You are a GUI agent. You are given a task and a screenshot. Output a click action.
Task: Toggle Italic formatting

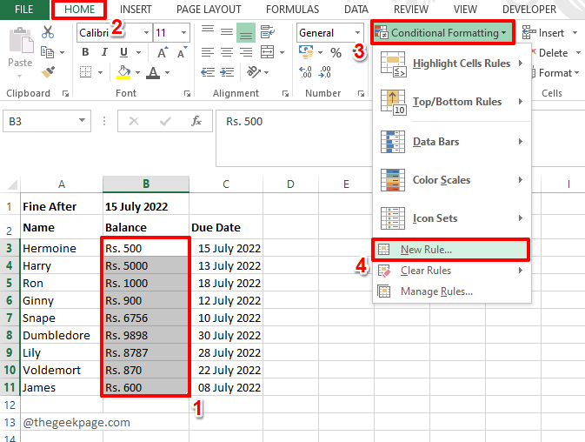105,52
